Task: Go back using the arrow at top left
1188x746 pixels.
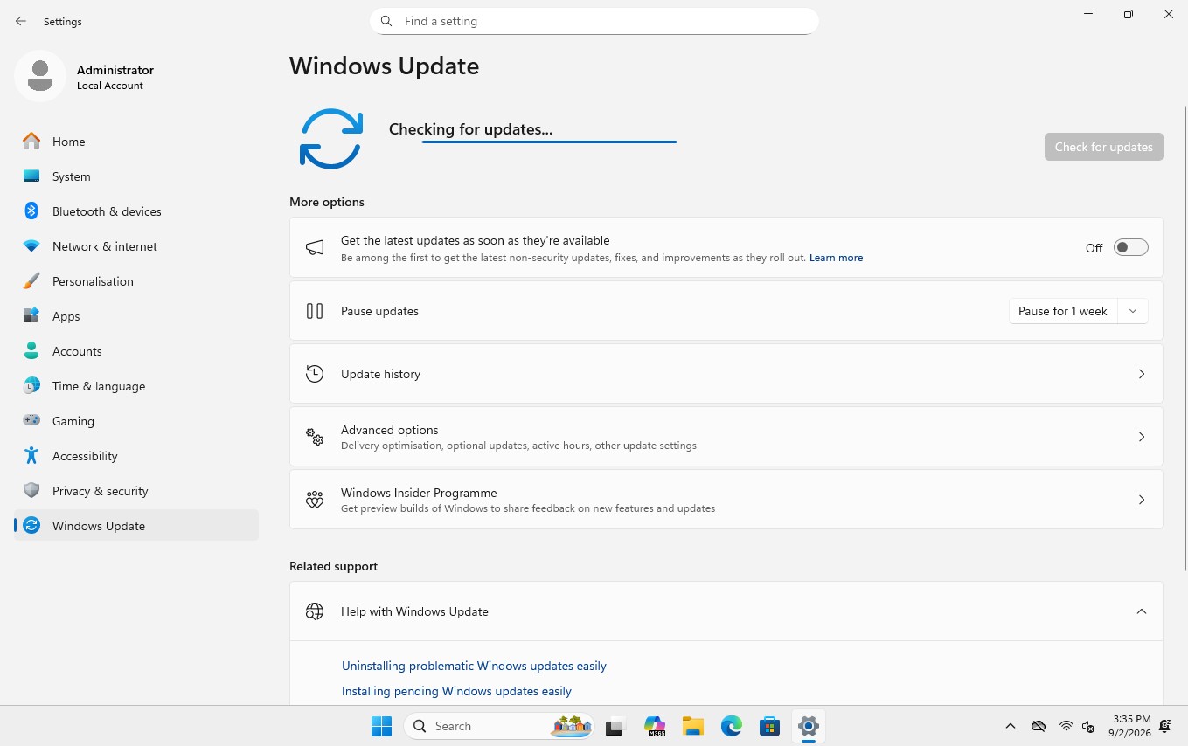Action: click(x=21, y=21)
